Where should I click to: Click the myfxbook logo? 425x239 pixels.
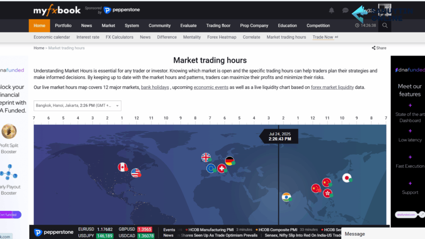coord(57,10)
